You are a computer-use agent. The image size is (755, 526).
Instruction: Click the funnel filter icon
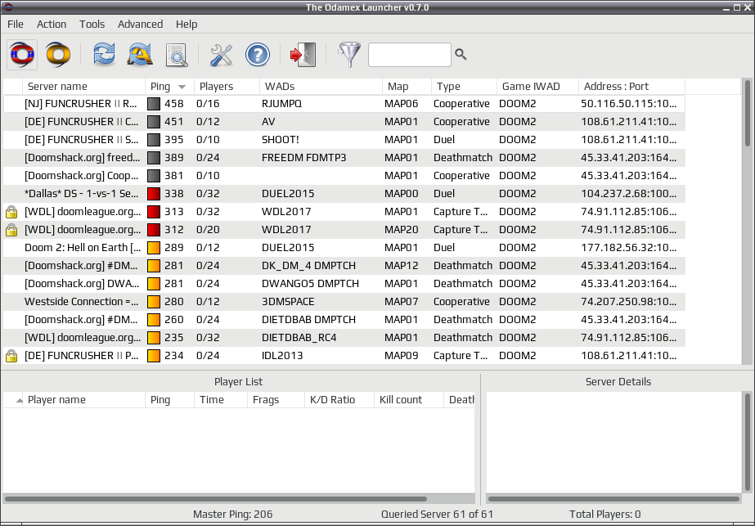[349, 55]
